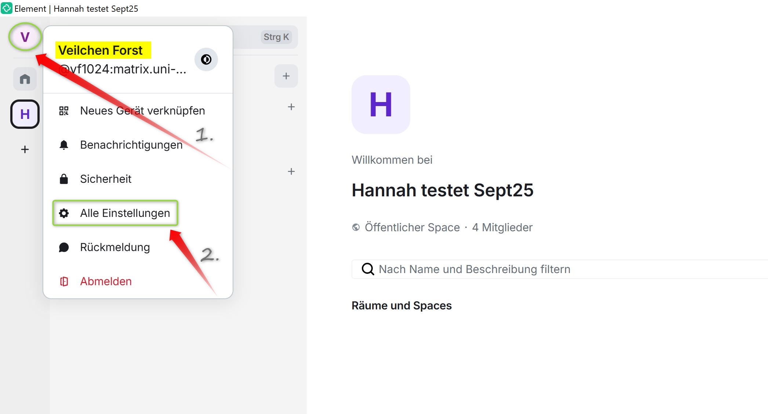
Task: Create a new space with sidebar plus
Action: click(x=25, y=149)
